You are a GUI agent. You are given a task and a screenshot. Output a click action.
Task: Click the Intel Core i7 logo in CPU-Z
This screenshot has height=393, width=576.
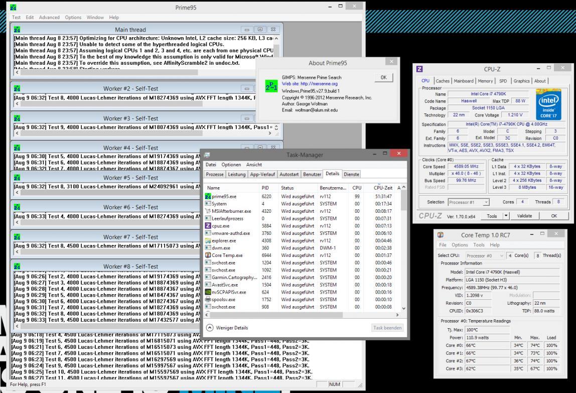pos(549,104)
